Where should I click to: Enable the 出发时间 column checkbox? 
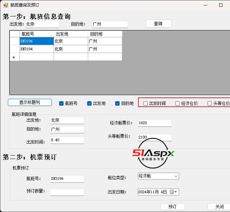coord(146,103)
